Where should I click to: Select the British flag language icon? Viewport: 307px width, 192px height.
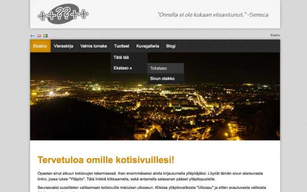tap(39, 36)
